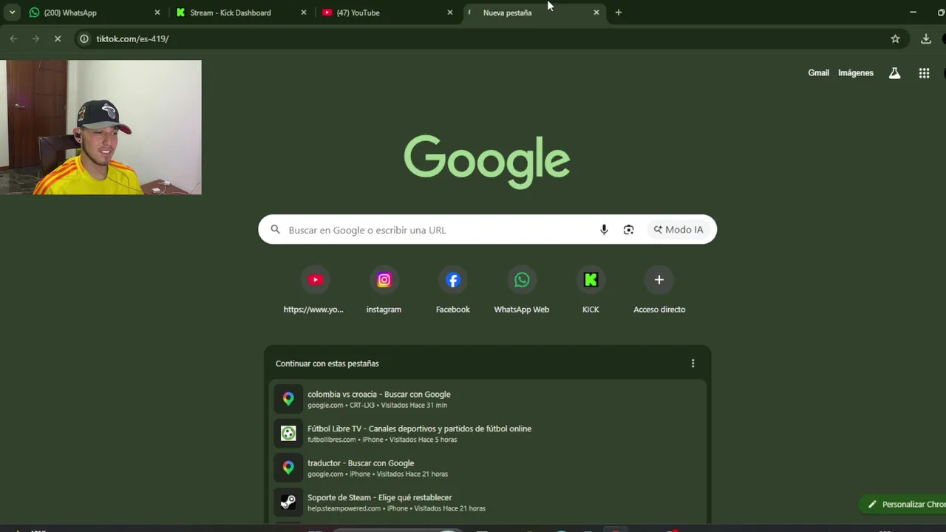Viewport: 946px width, 532px height.
Task: Close the Nueva pestaña tab
Action: [596, 13]
